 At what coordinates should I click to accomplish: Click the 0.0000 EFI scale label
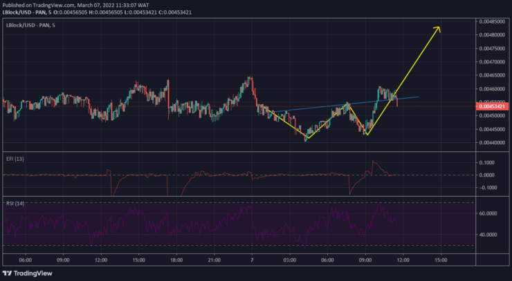(488, 175)
